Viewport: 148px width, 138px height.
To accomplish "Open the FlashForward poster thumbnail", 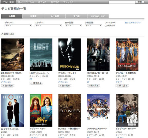I will click(98, 110).
